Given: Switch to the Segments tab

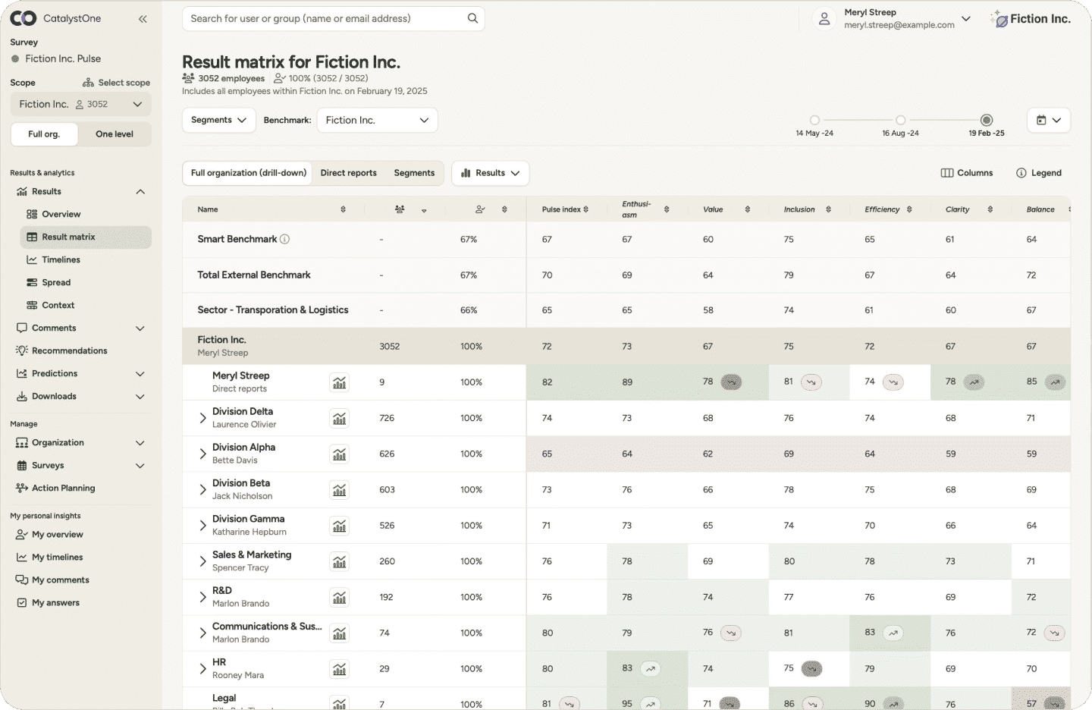Looking at the screenshot, I should (x=414, y=173).
